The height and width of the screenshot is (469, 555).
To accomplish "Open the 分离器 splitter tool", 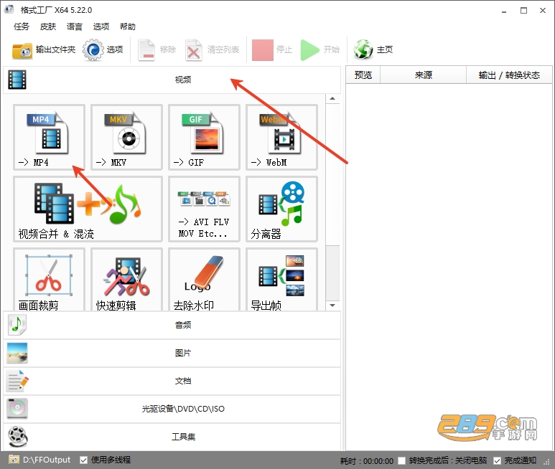I will (x=281, y=209).
